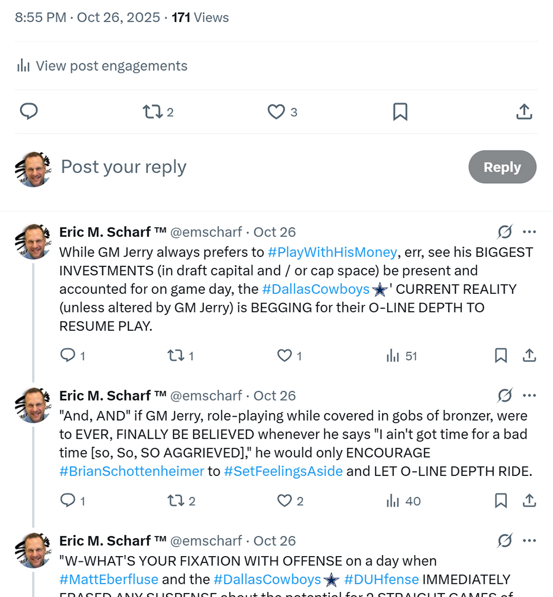Open more options on the #MattEberfluse post
The image size is (553, 597).
point(529,541)
